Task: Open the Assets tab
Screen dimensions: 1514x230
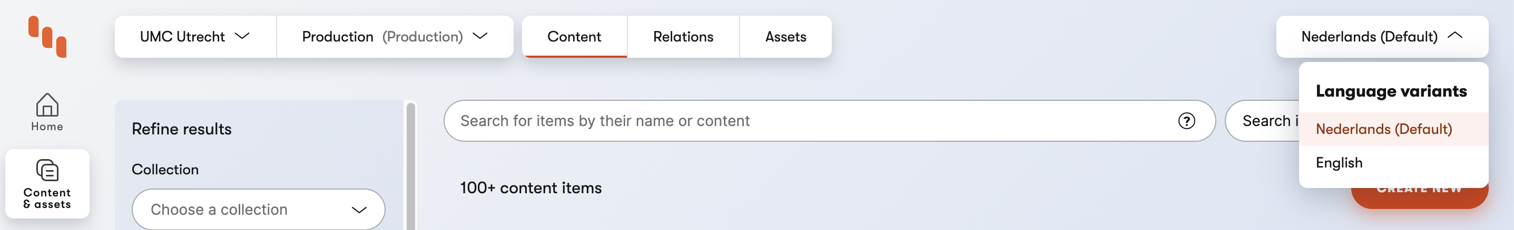Action: pyautogui.click(x=785, y=36)
